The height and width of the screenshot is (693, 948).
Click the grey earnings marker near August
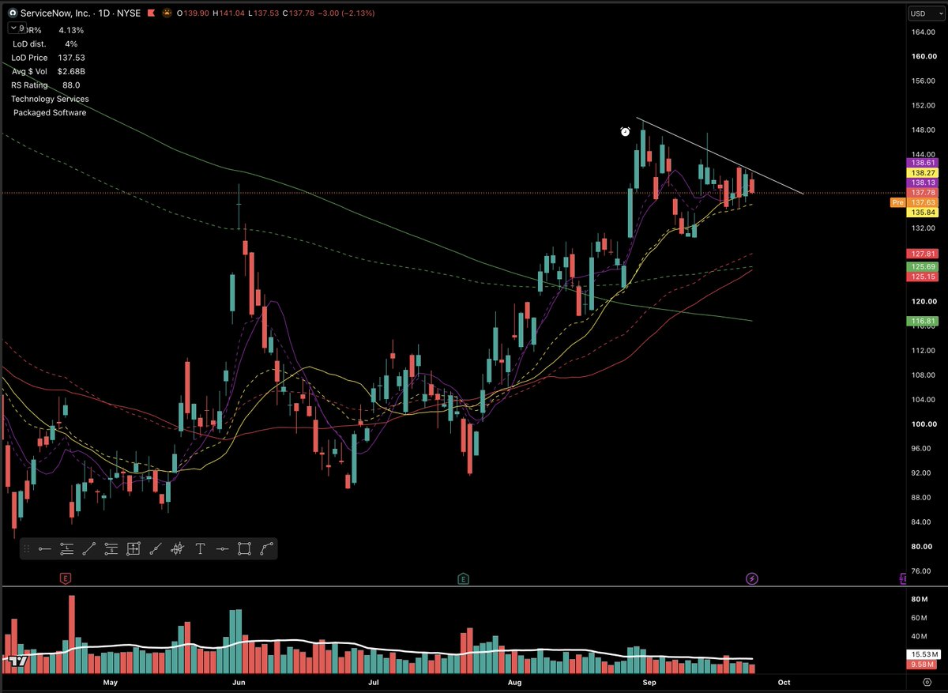point(464,578)
